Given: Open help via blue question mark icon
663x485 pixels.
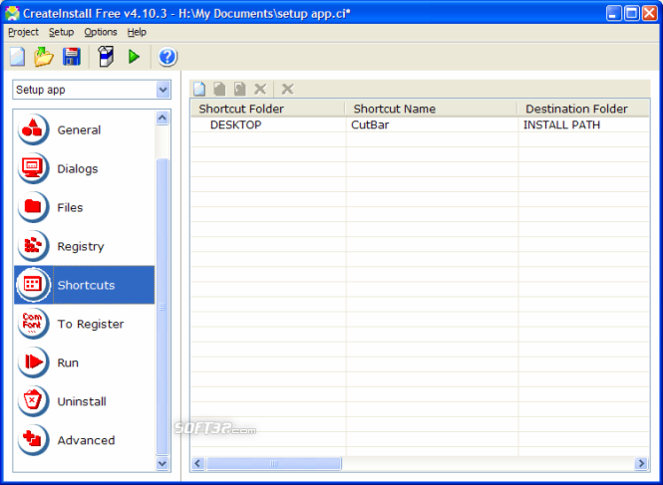Looking at the screenshot, I should click(x=167, y=57).
